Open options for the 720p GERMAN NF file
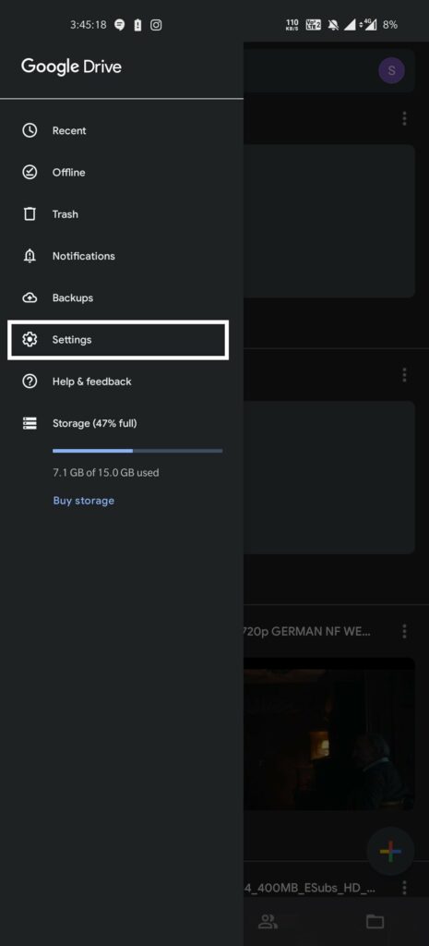Viewport: 429px width, 946px height. click(404, 631)
